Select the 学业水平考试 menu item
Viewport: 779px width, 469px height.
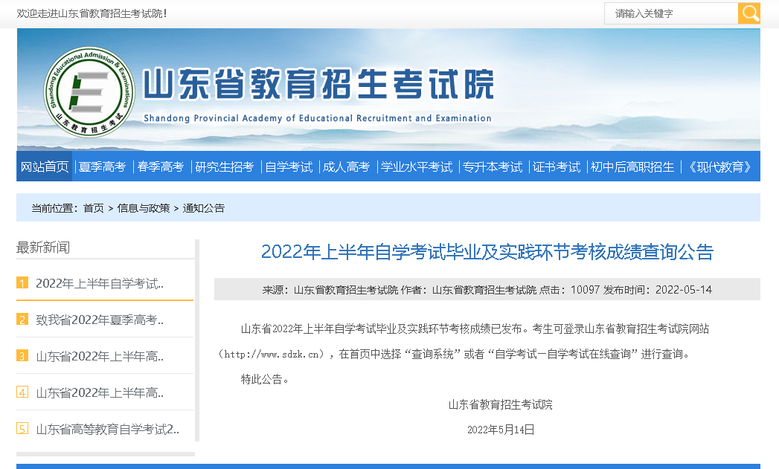click(x=417, y=166)
